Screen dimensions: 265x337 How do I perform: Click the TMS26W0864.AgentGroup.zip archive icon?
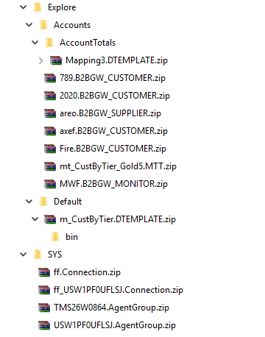[44, 308]
